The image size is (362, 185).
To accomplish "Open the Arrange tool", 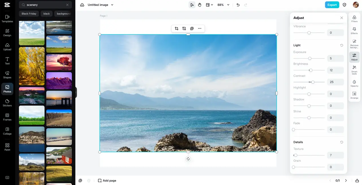I will 354,95.
